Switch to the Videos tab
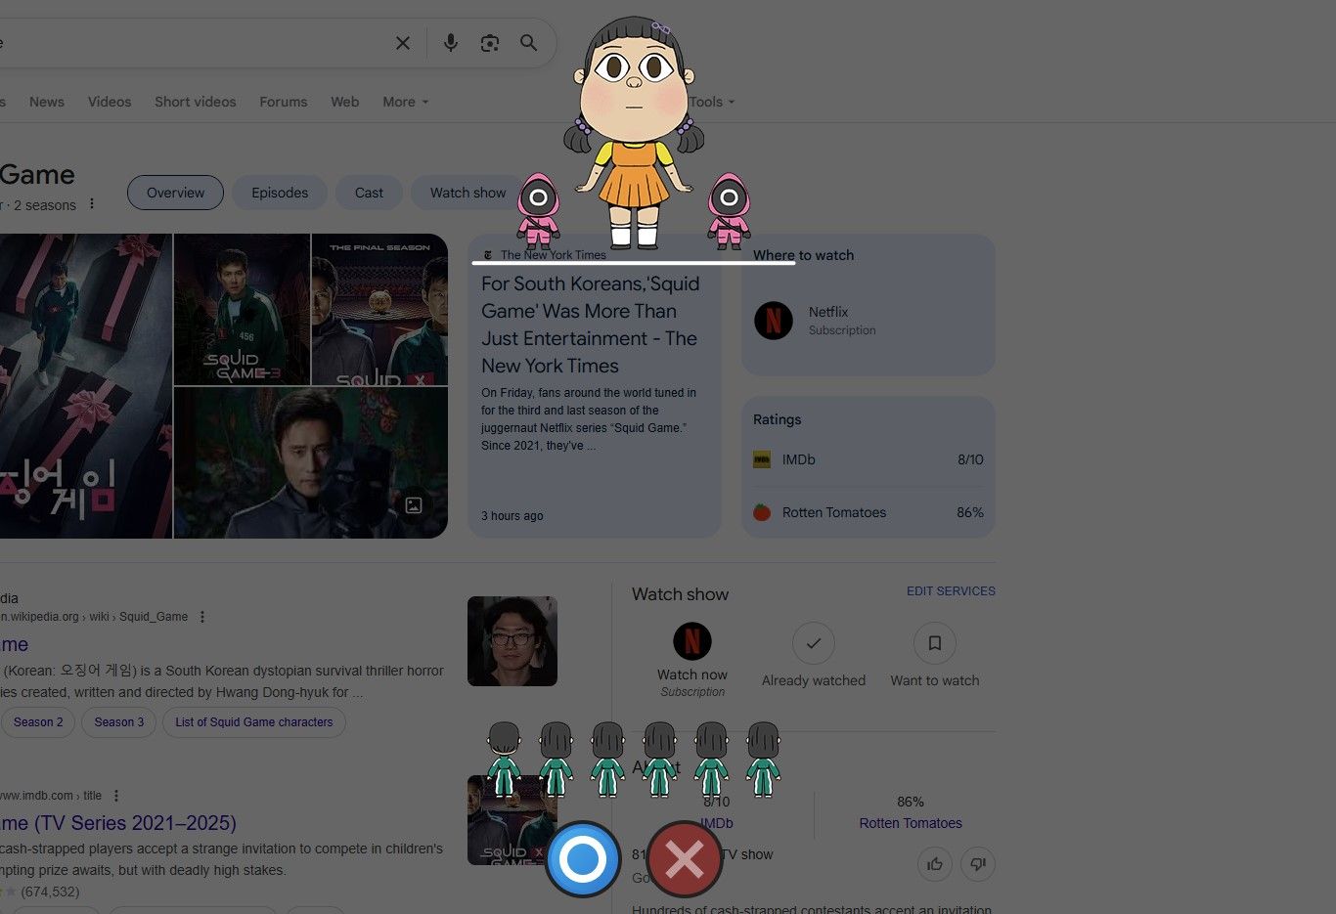 tap(110, 102)
